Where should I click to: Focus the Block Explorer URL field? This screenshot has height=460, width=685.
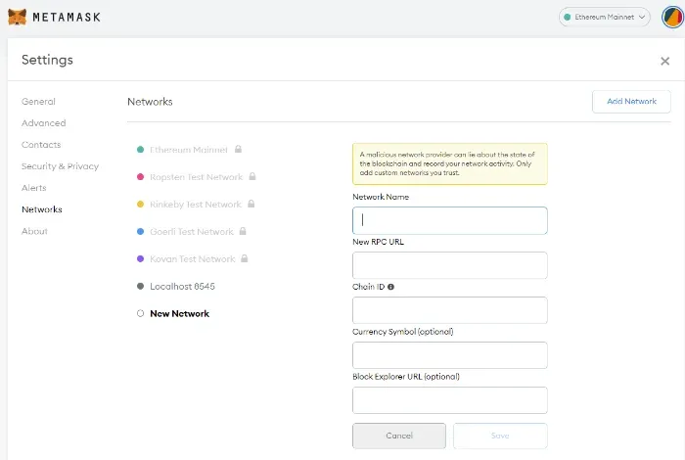449,400
